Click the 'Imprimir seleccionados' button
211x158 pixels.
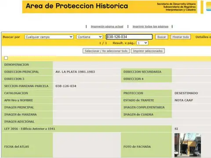point(148,51)
